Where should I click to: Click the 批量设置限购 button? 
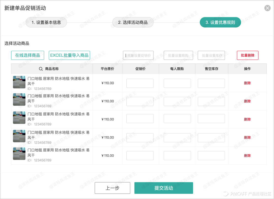pos(178,55)
